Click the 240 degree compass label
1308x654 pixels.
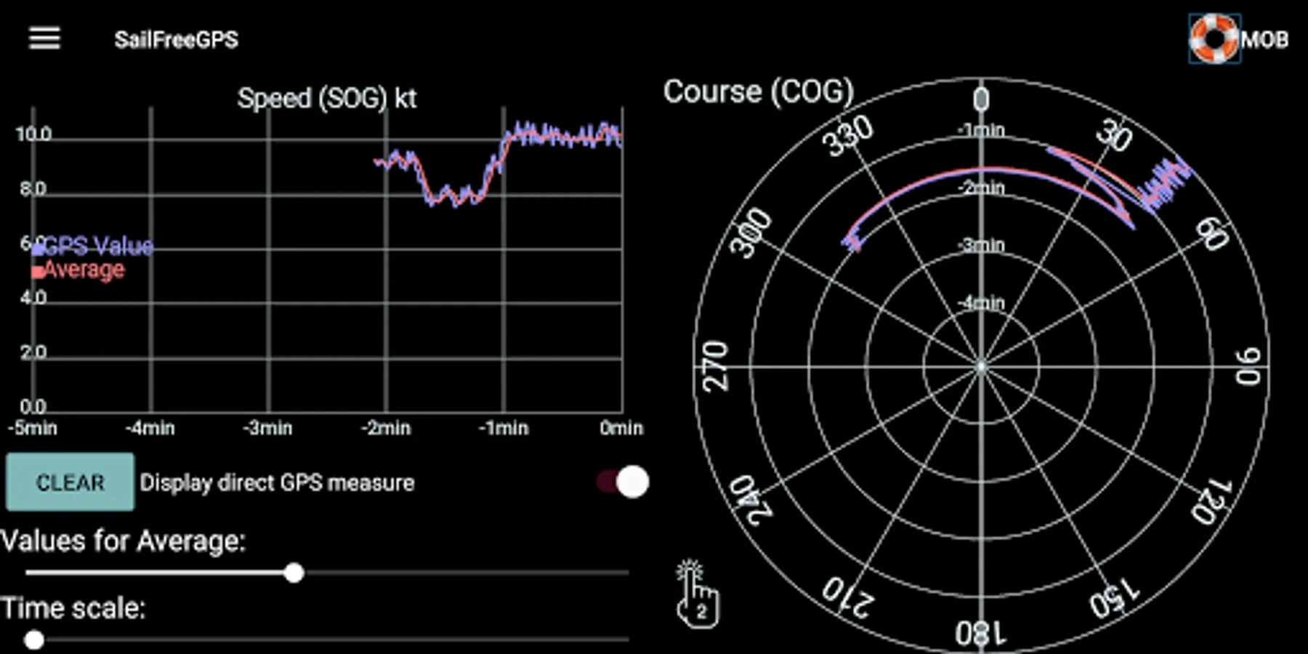tap(751, 500)
